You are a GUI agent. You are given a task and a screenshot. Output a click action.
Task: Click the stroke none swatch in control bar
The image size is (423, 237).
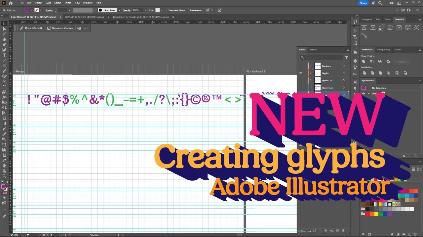point(36,10)
